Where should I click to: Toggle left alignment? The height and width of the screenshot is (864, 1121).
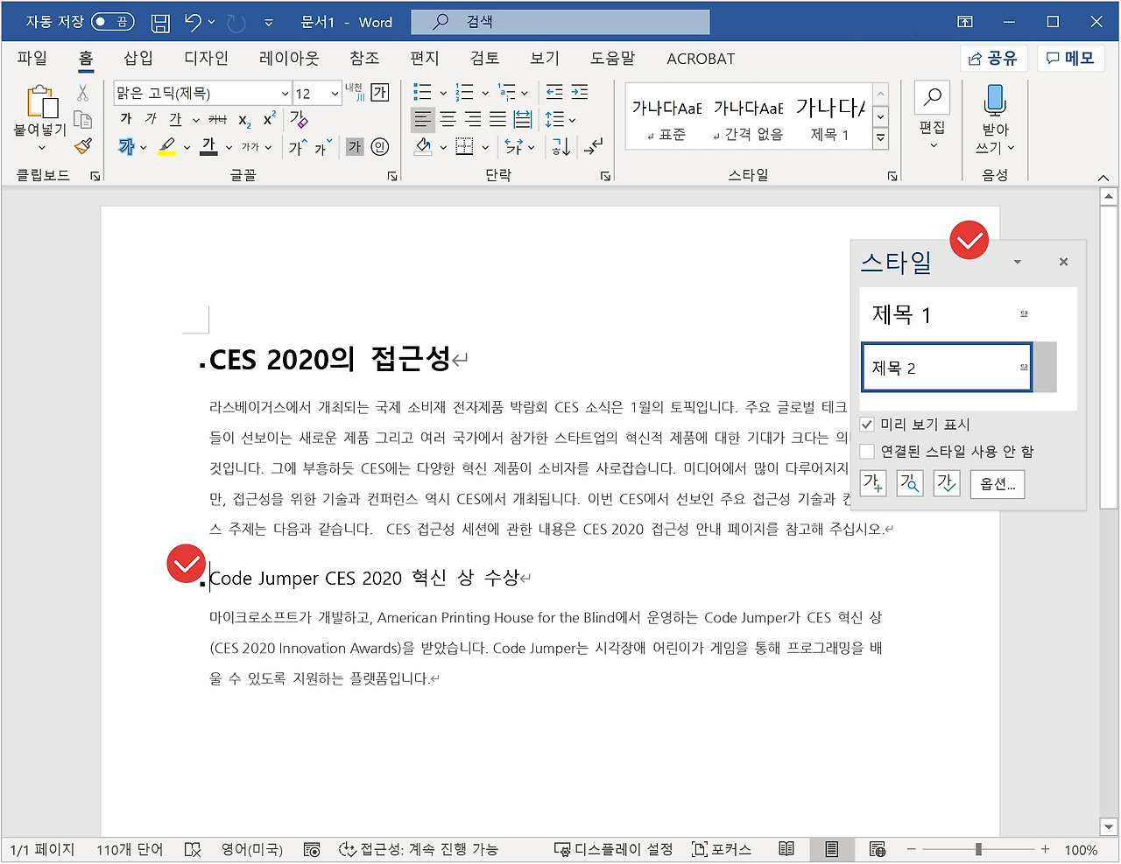(x=423, y=119)
